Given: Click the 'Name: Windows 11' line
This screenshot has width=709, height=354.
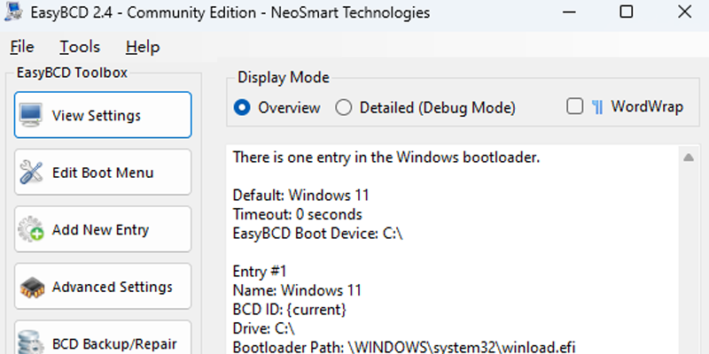Looking at the screenshot, I should pos(297,290).
